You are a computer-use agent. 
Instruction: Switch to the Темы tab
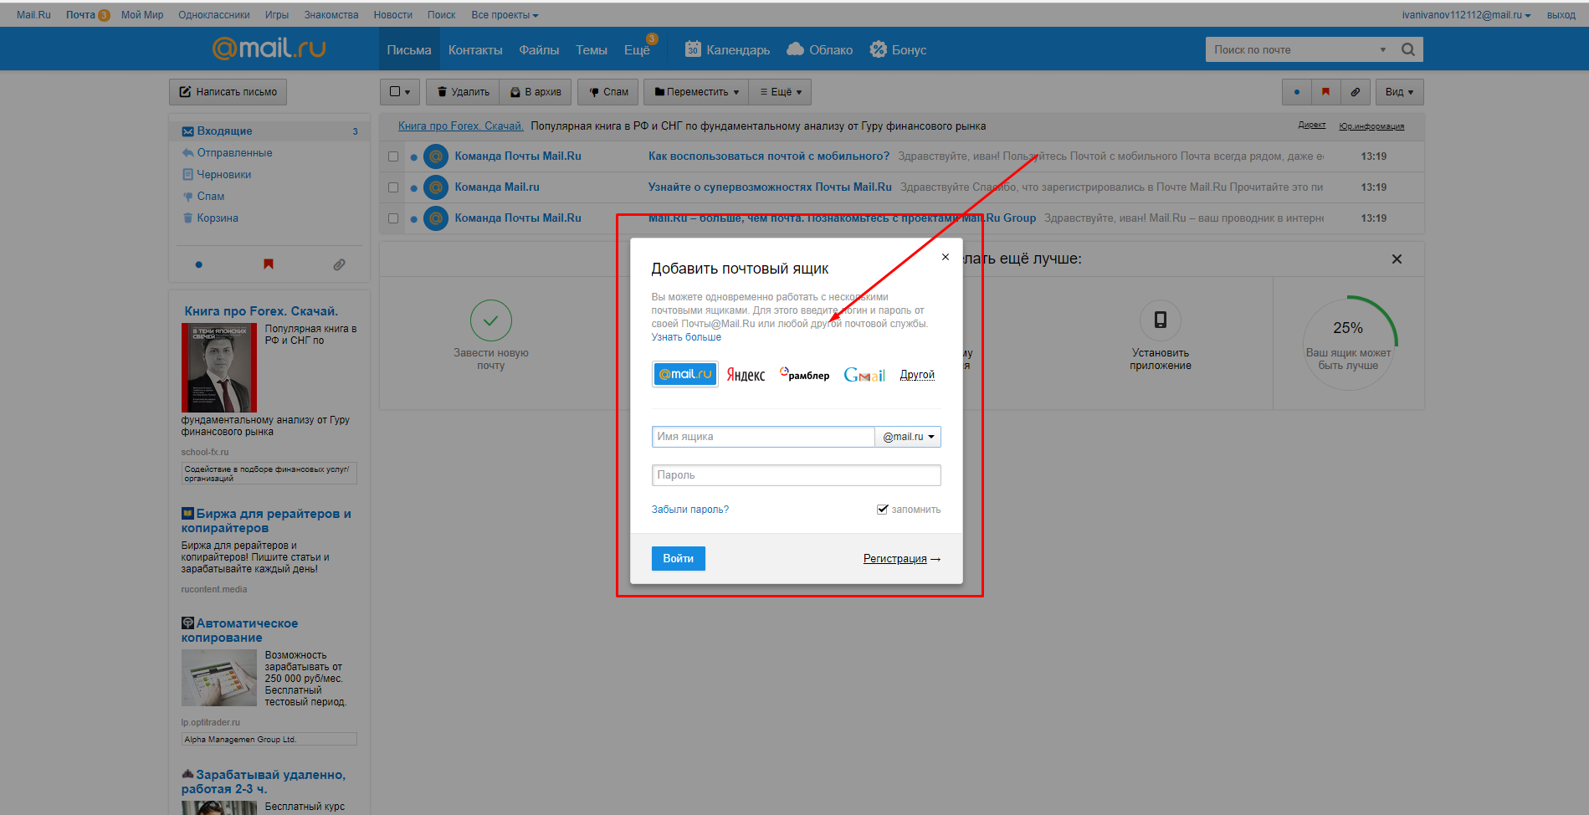coord(592,50)
